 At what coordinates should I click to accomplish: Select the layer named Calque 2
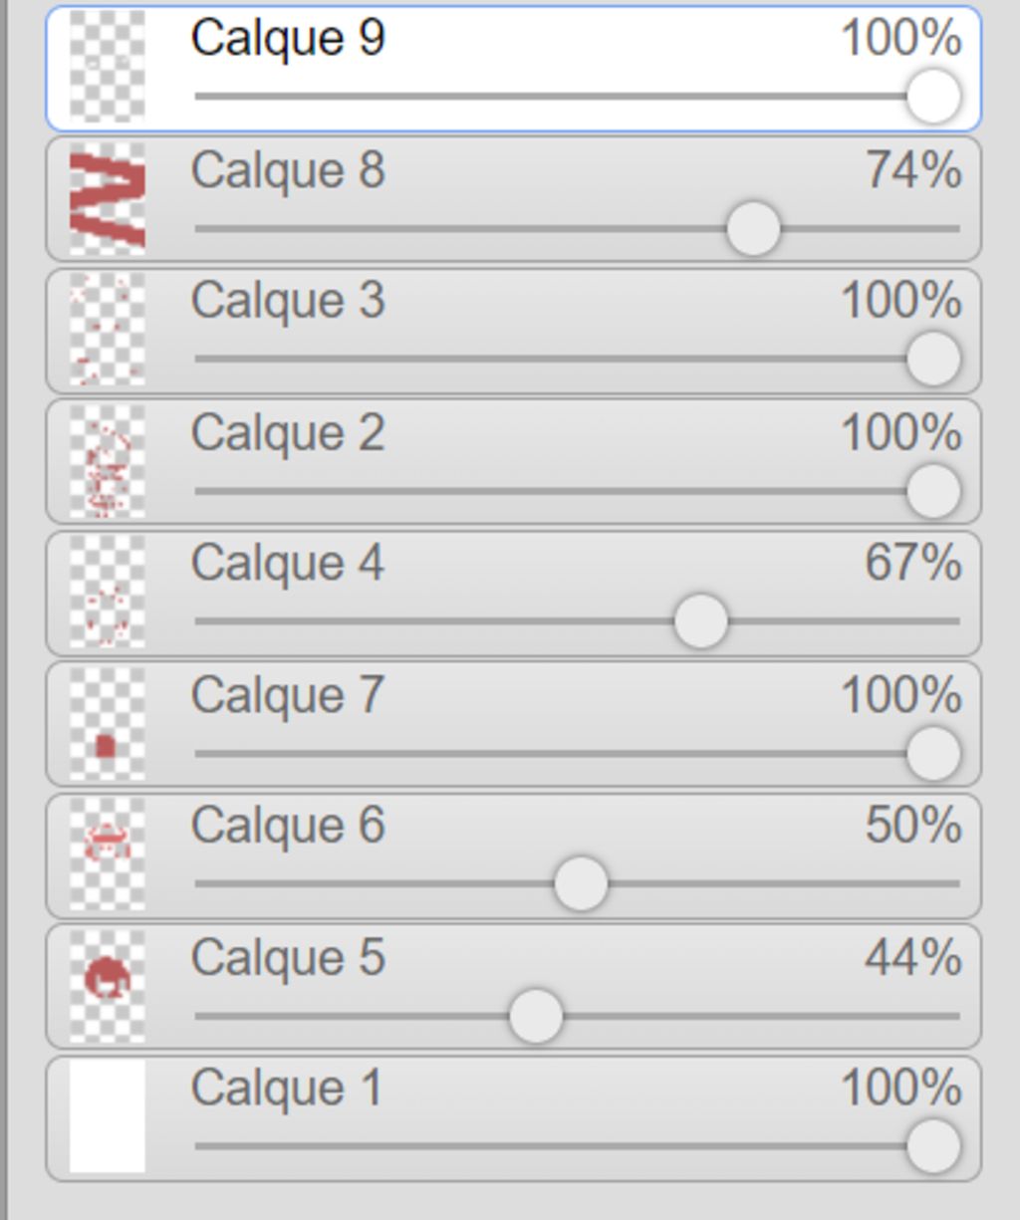[287, 433]
